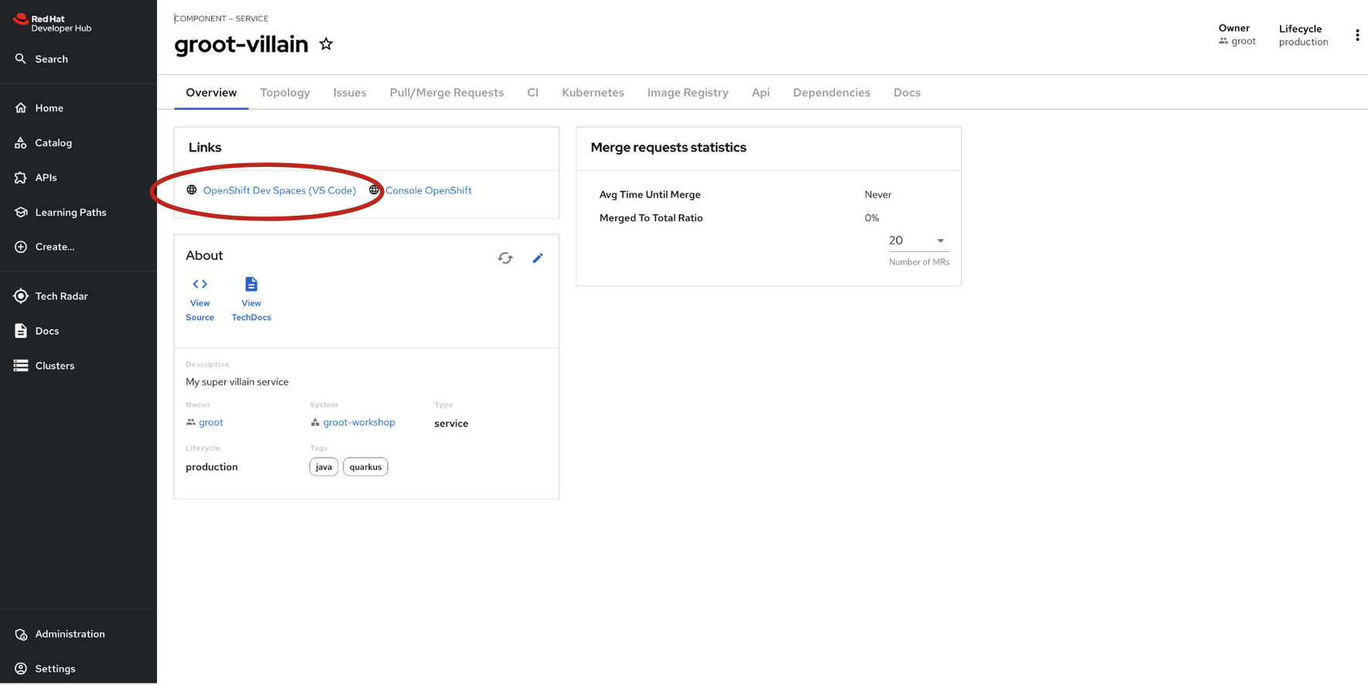Open the CI tab
This screenshot has height=685, width=1368.
532,93
